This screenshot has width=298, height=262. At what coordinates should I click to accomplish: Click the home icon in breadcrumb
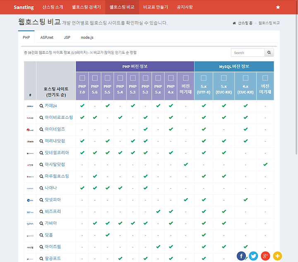(234, 23)
